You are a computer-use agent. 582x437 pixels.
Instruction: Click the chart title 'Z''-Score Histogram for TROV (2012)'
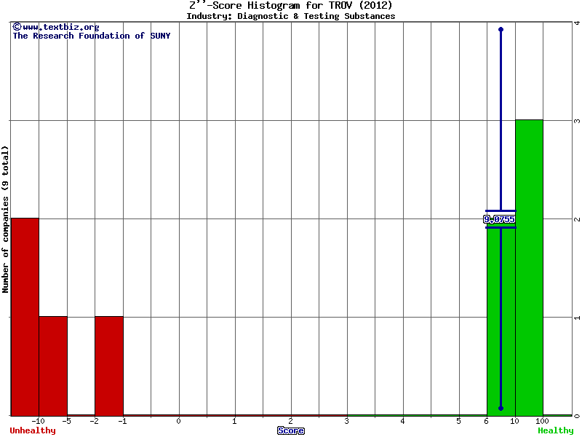290,6
